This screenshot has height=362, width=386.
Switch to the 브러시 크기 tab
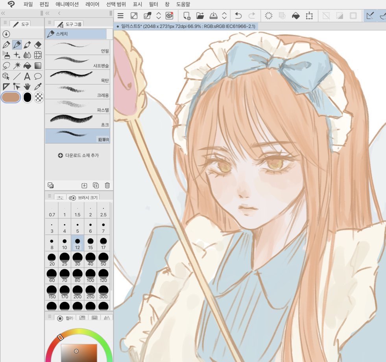[83, 197]
